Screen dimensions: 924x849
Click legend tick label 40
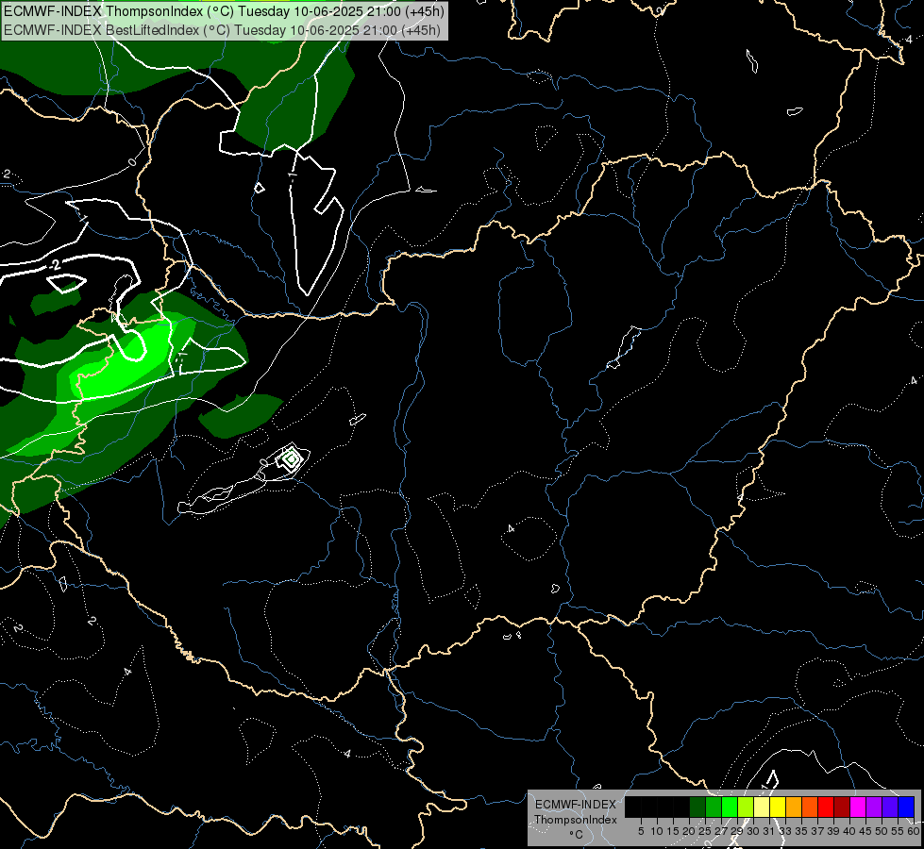(x=849, y=831)
